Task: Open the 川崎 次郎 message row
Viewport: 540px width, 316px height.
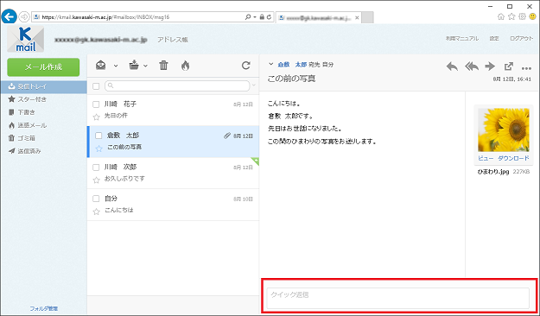Action: 173,174
